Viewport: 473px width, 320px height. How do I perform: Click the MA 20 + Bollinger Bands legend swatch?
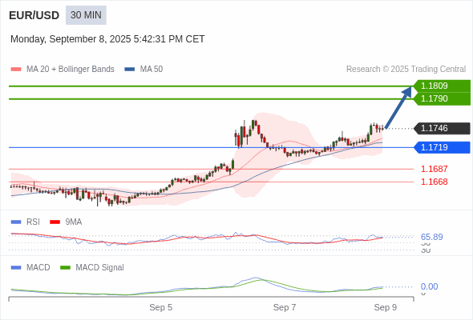16,70
